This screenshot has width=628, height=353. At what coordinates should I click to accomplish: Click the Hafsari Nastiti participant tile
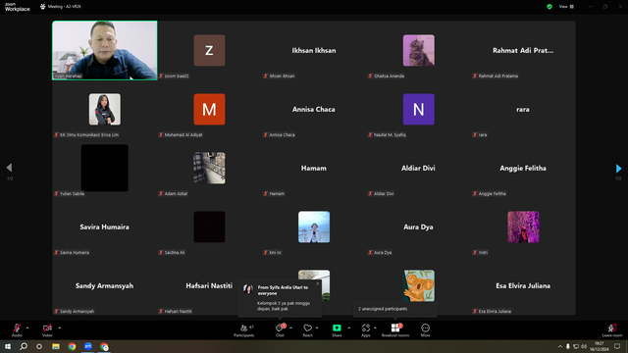[209, 285]
